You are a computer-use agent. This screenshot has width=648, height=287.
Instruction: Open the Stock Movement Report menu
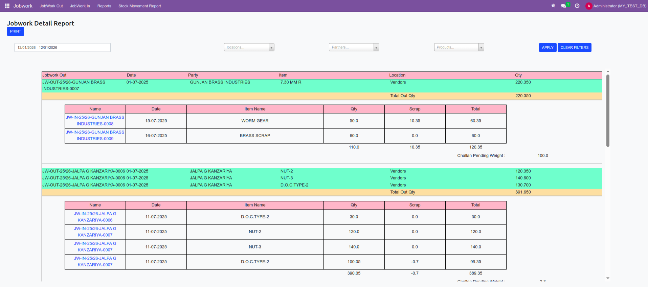(x=139, y=6)
